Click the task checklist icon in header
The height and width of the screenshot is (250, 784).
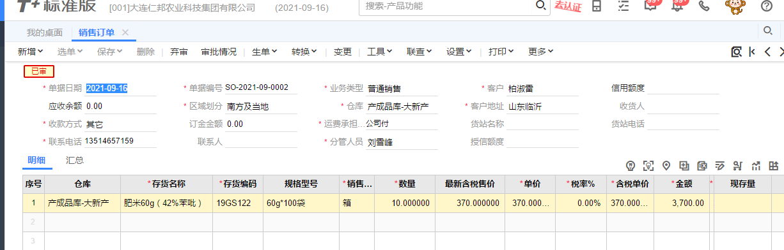pyautogui.click(x=623, y=6)
